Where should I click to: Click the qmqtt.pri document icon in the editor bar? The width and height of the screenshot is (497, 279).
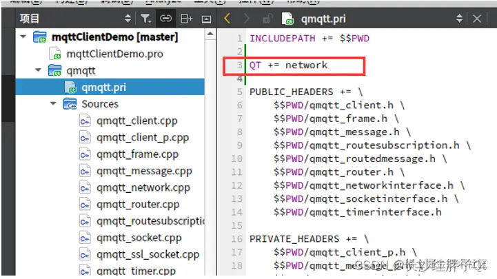[287, 19]
